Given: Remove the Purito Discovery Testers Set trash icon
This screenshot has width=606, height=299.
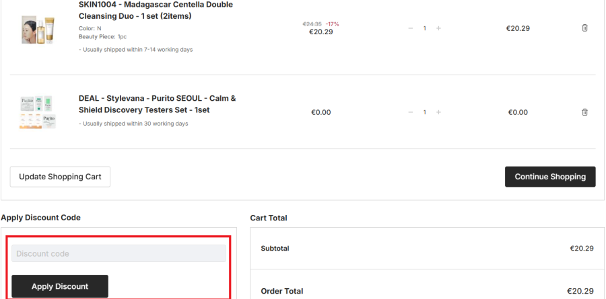Looking at the screenshot, I should coord(584,112).
